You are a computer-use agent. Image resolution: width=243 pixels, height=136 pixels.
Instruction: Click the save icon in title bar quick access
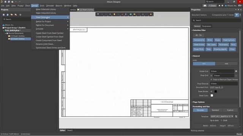click(5, 2)
